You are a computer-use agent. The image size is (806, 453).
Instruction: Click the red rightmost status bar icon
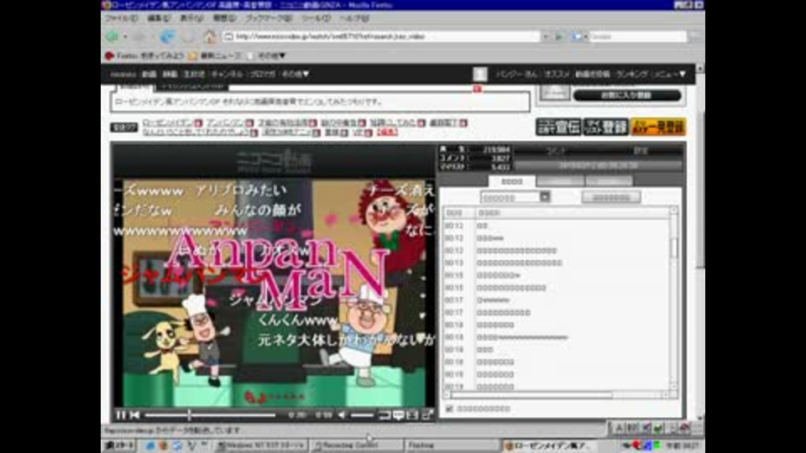click(x=684, y=427)
